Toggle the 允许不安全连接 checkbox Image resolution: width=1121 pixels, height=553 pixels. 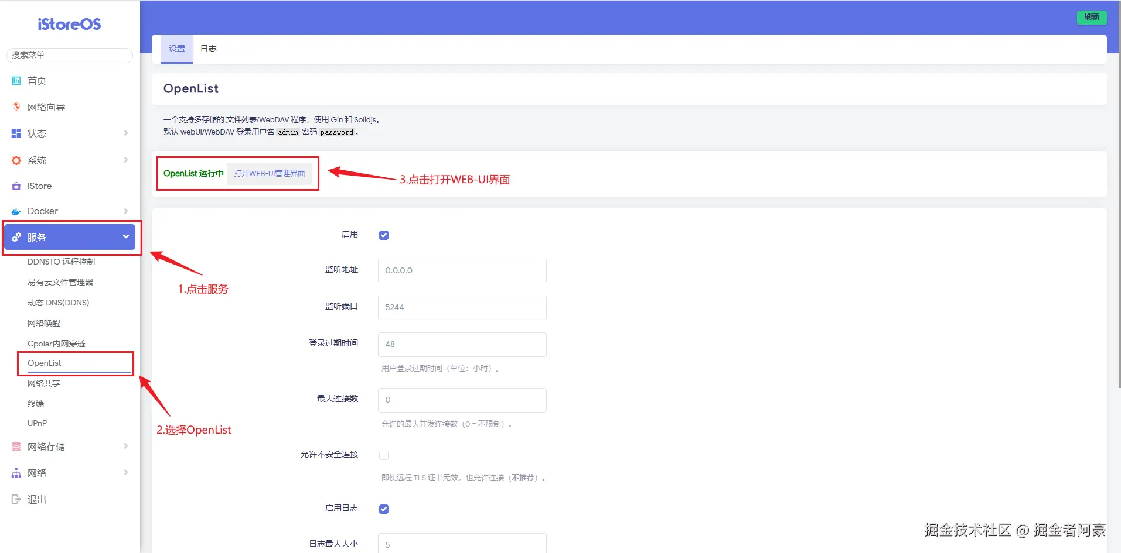tap(384, 455)
